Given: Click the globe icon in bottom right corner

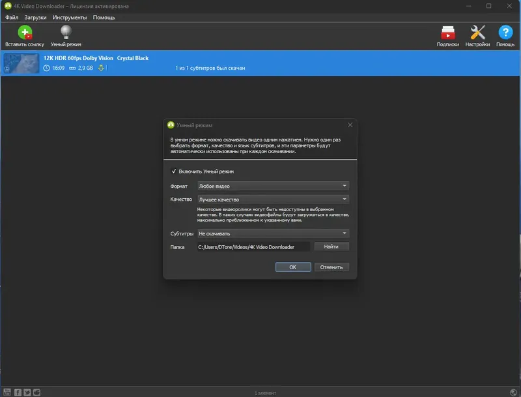Looking at the screenshot, I should [x=513, y=392].
